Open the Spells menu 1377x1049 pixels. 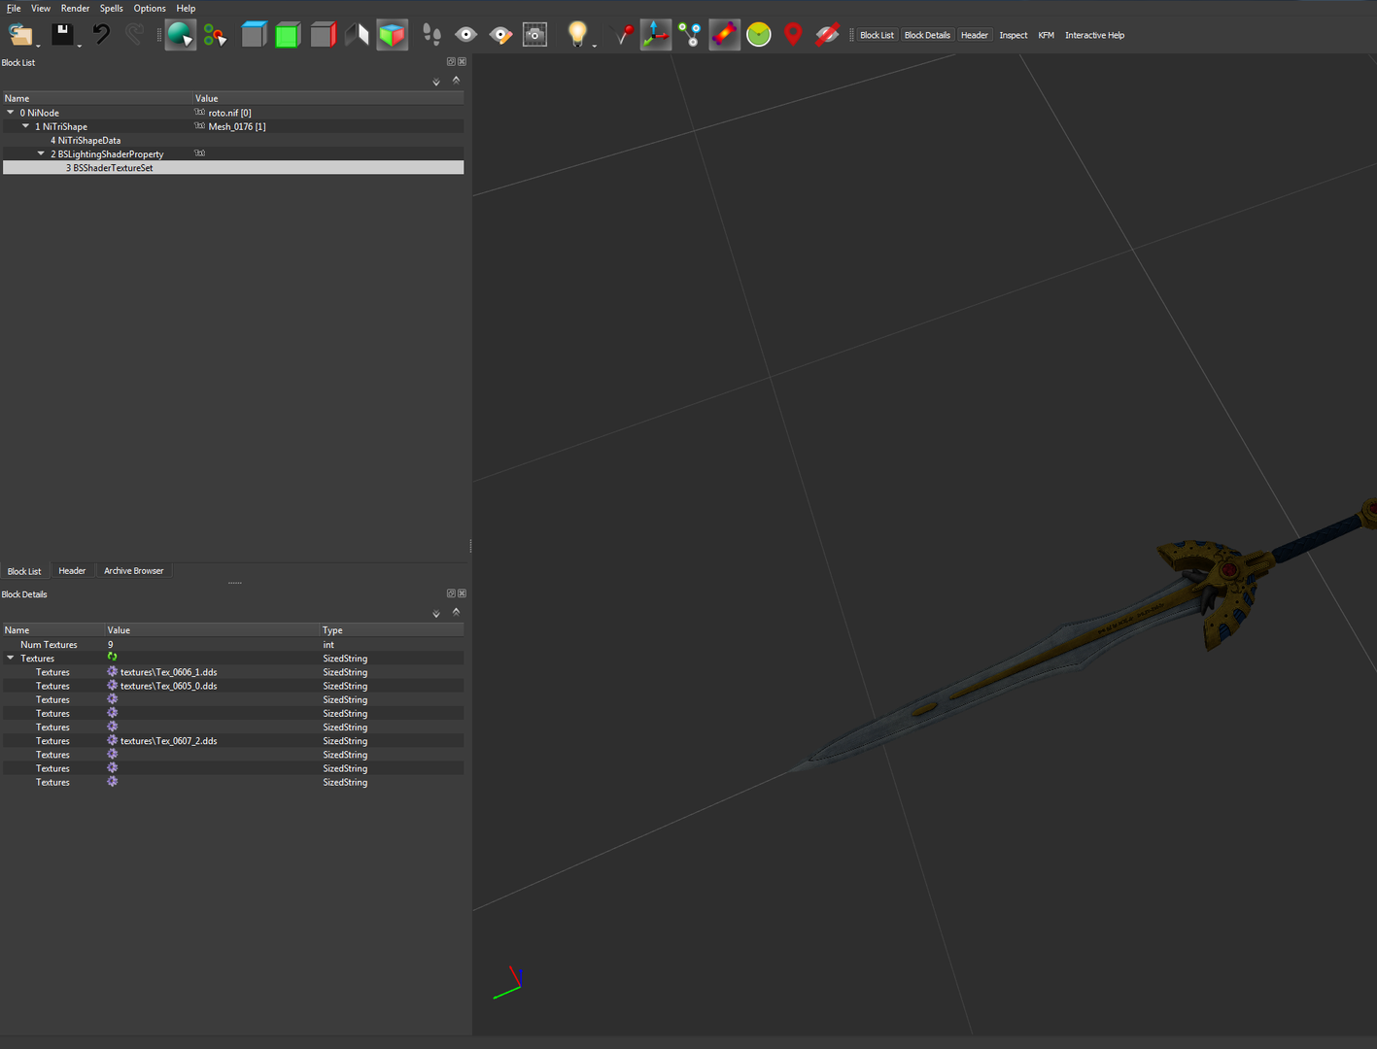tap(111, 8)
